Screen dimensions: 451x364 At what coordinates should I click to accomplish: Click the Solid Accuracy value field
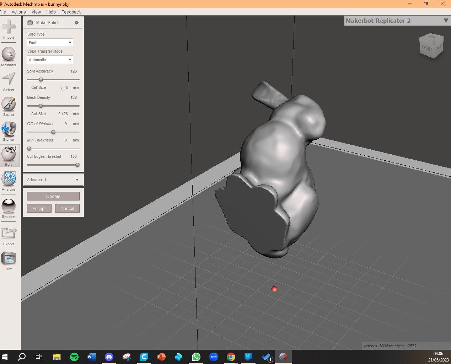74,71
